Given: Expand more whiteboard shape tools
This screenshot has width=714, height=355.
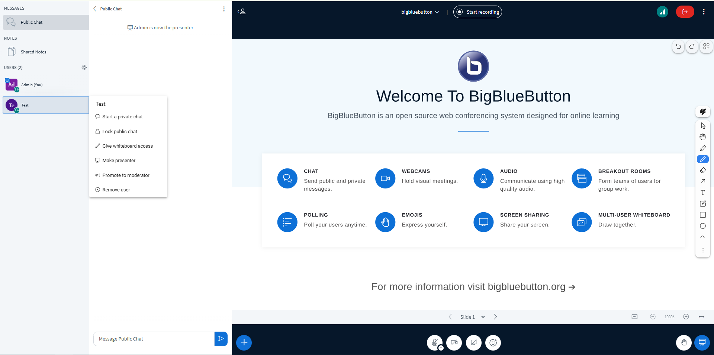Looking at the screenshot, I should pyautogui.click(x=702, y=237).
